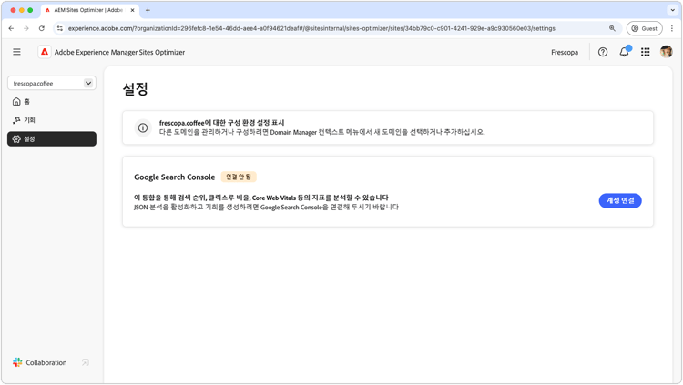Close the AEM Sites Optimizer tab
The image size is (683, 385).
point(132,10)
